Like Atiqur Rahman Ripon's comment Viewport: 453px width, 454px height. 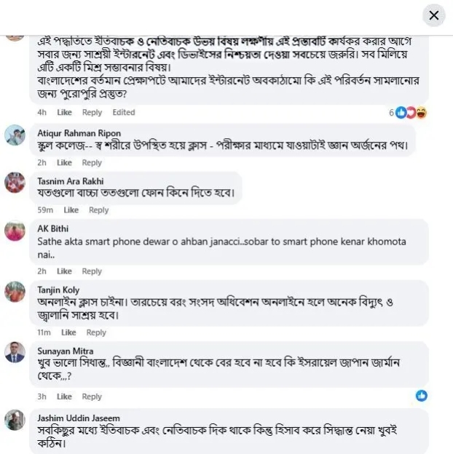coord(65,163)
